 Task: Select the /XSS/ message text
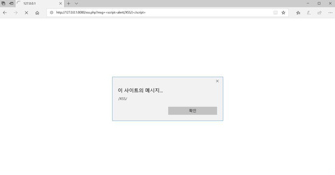(123, 99)
